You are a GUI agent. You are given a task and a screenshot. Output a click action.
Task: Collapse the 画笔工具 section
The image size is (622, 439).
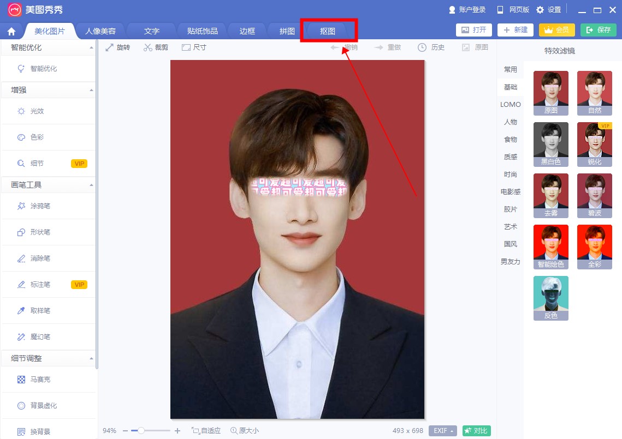click(x=91, y=185)
